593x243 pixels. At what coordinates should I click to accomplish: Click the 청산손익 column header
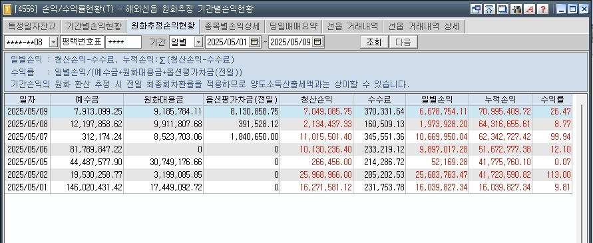317,100
